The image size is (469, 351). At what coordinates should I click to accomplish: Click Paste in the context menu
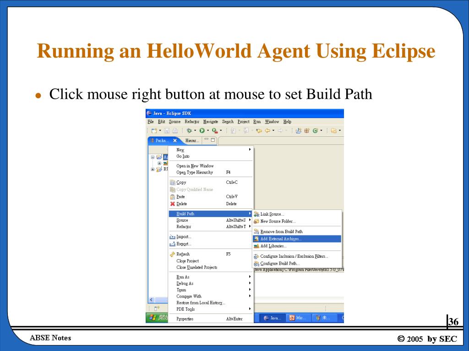tap(211, 197)
